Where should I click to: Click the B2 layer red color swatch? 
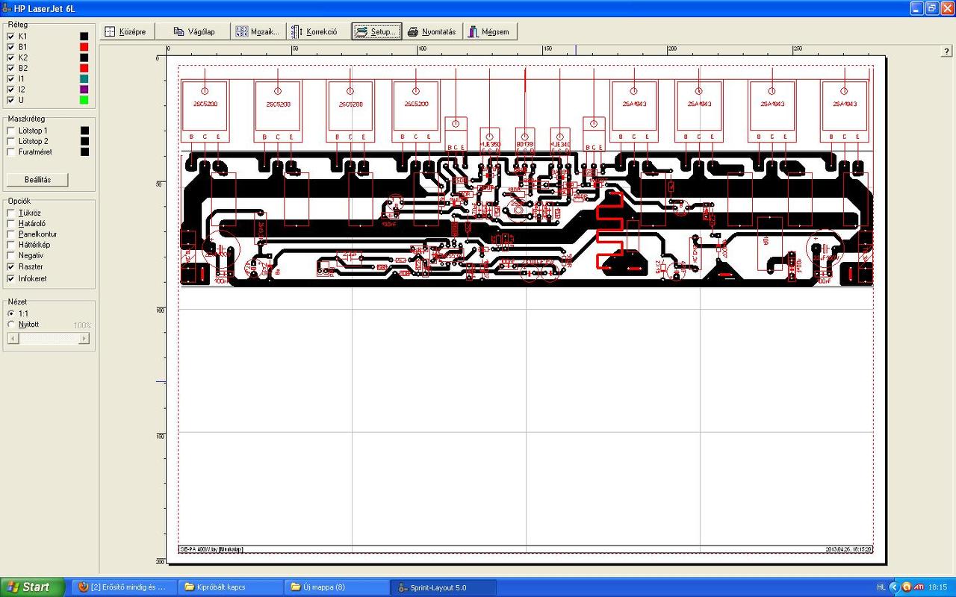click(x=84, y=68)
